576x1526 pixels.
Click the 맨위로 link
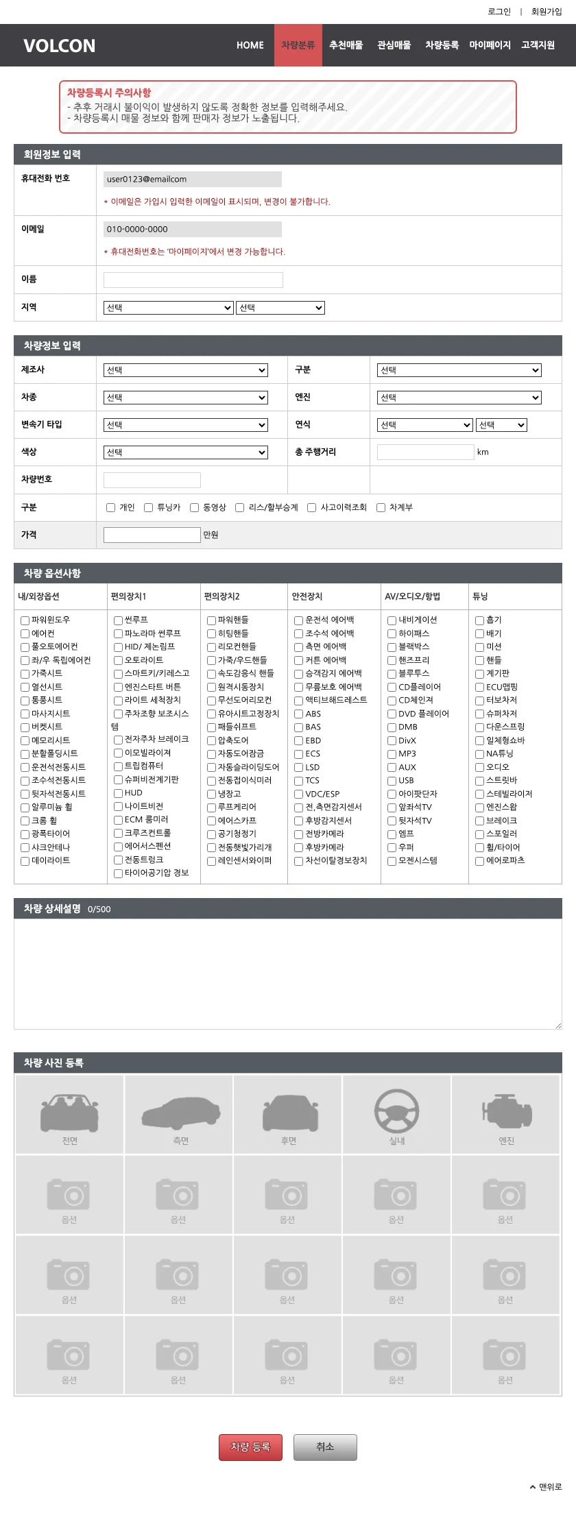click(x=550, y=1487)
